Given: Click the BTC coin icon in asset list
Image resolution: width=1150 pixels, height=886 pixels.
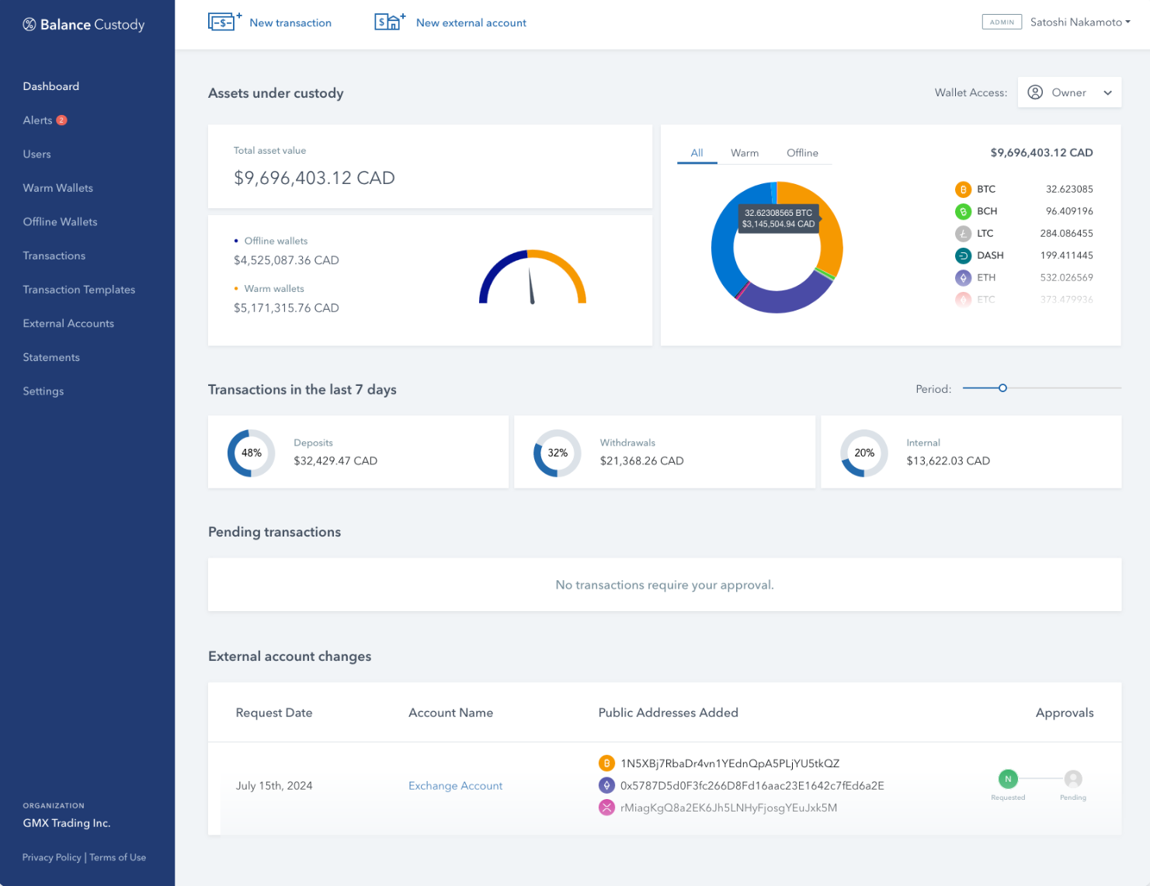Looking at the screenshot, I should click(963, 189).
